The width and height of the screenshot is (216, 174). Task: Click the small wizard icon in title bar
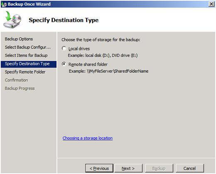click(4, 4)
